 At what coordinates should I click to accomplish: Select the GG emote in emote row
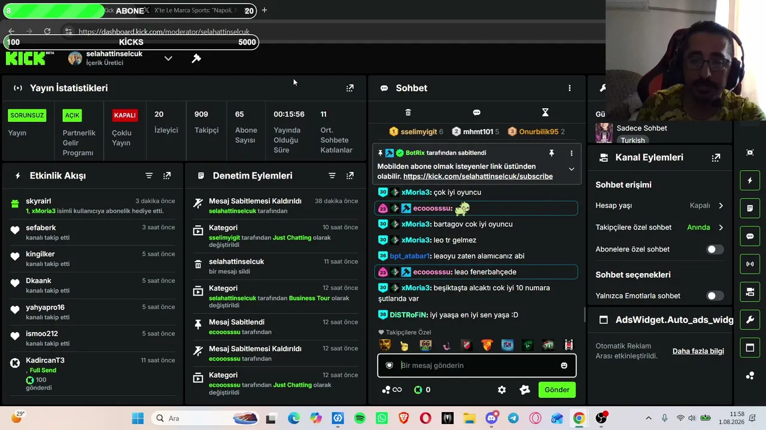click(x=425, y=345)
